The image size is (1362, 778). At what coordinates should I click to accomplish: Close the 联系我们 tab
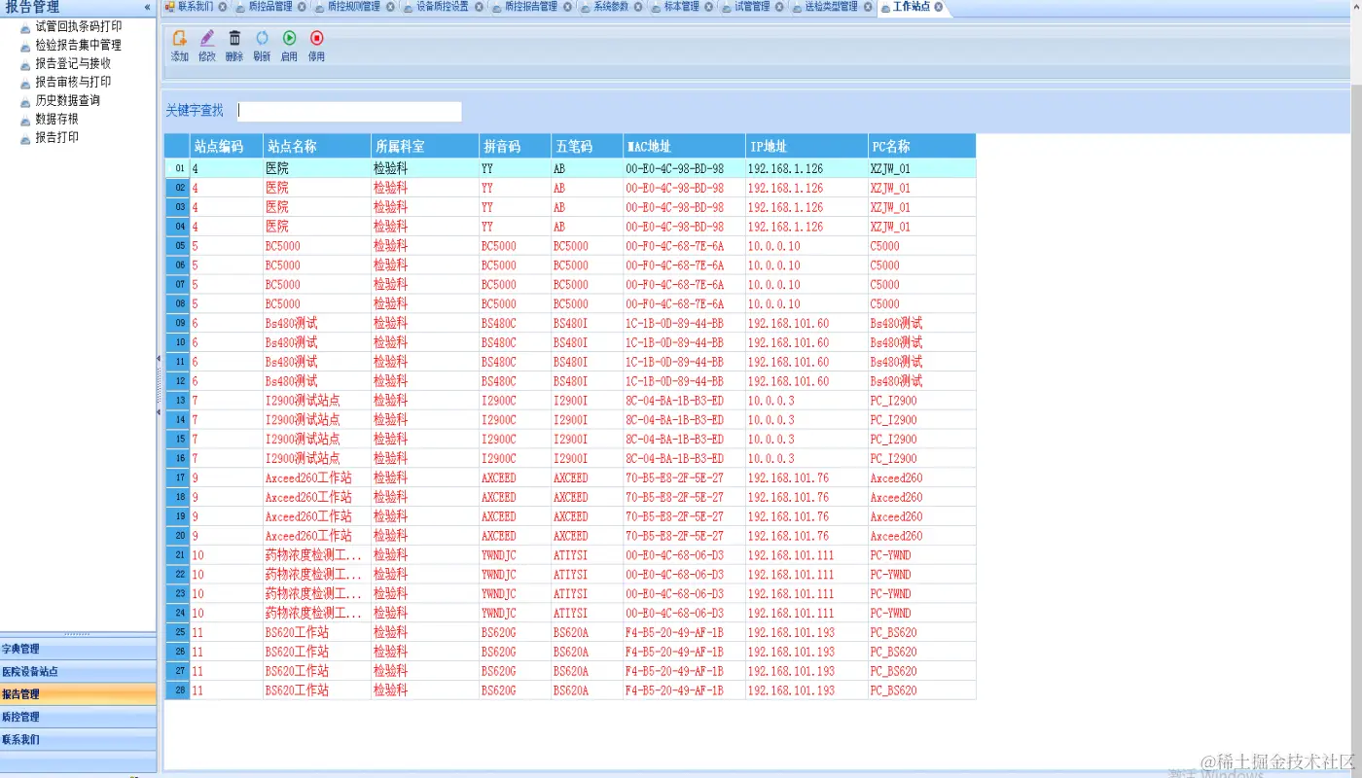[223, 7]
